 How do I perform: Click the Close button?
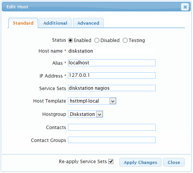click(x=174, y=162)
